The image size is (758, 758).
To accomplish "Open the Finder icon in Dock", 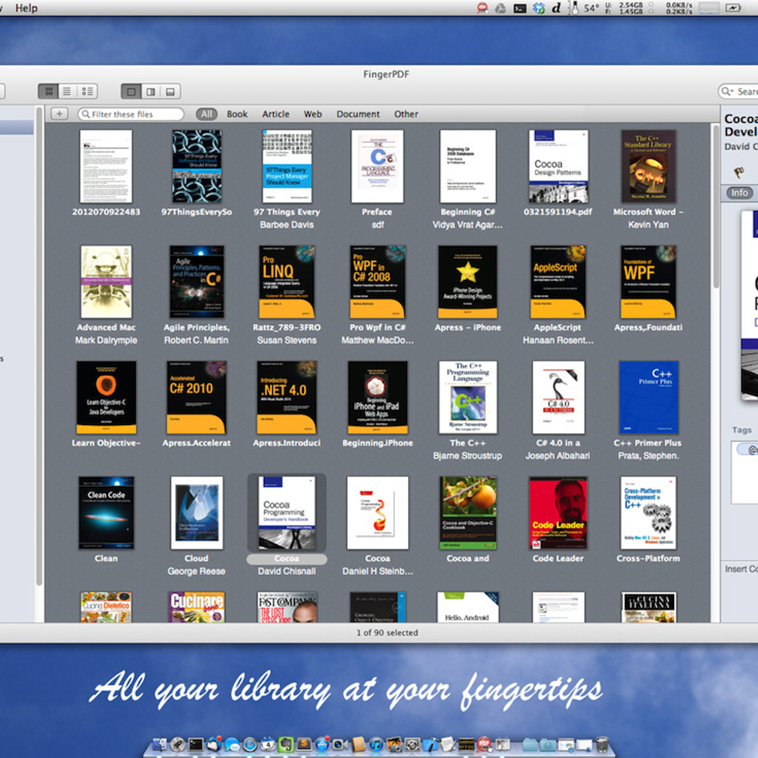I will click(x=161, y=744).
